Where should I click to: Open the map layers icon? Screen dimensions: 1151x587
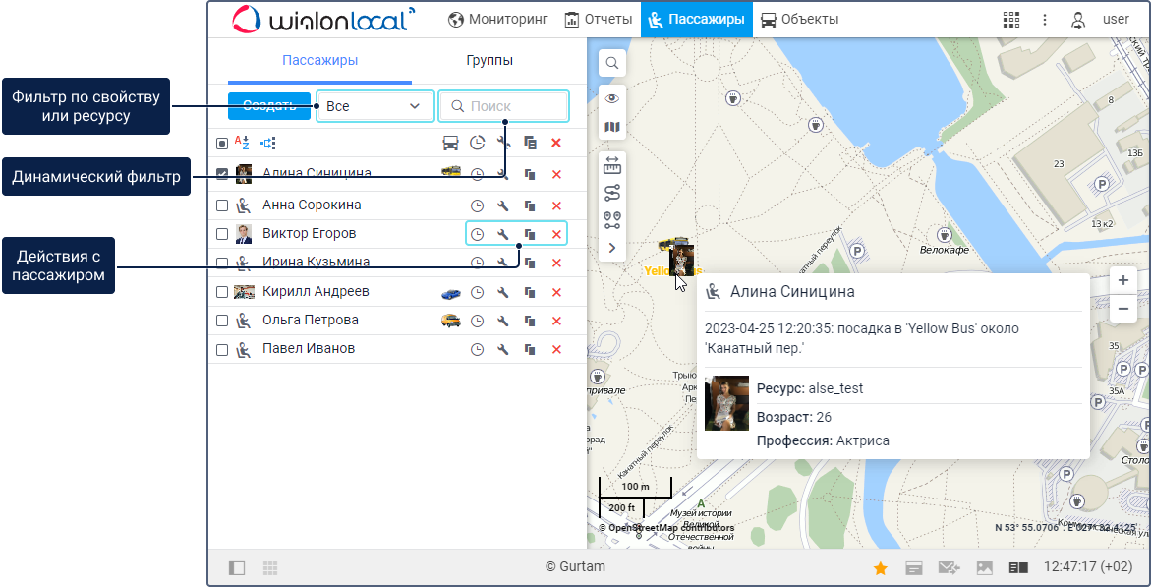(612, 127)
